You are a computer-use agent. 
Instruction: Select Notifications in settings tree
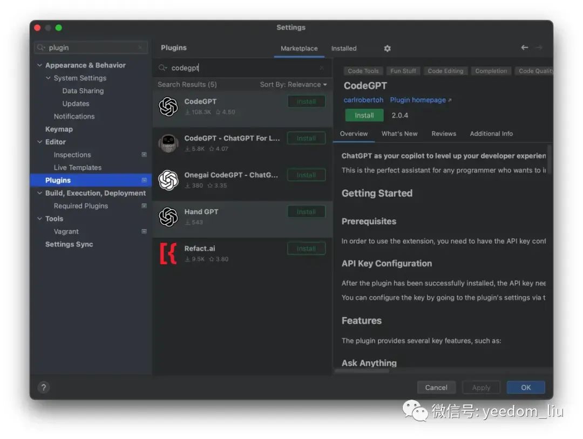[74, 116]
